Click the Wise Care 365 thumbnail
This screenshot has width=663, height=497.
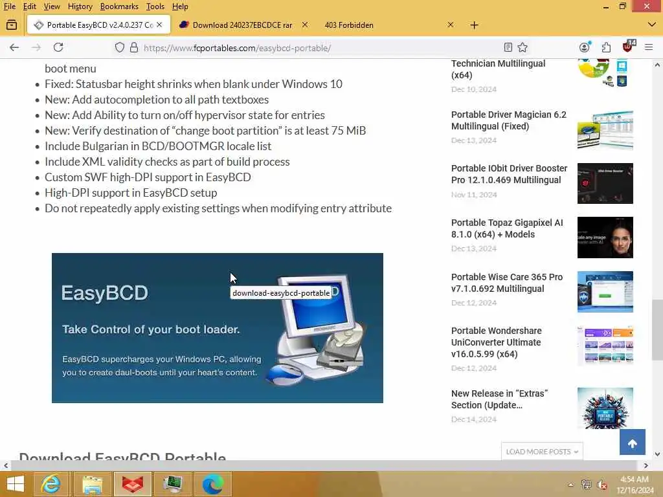click(605, 292)
